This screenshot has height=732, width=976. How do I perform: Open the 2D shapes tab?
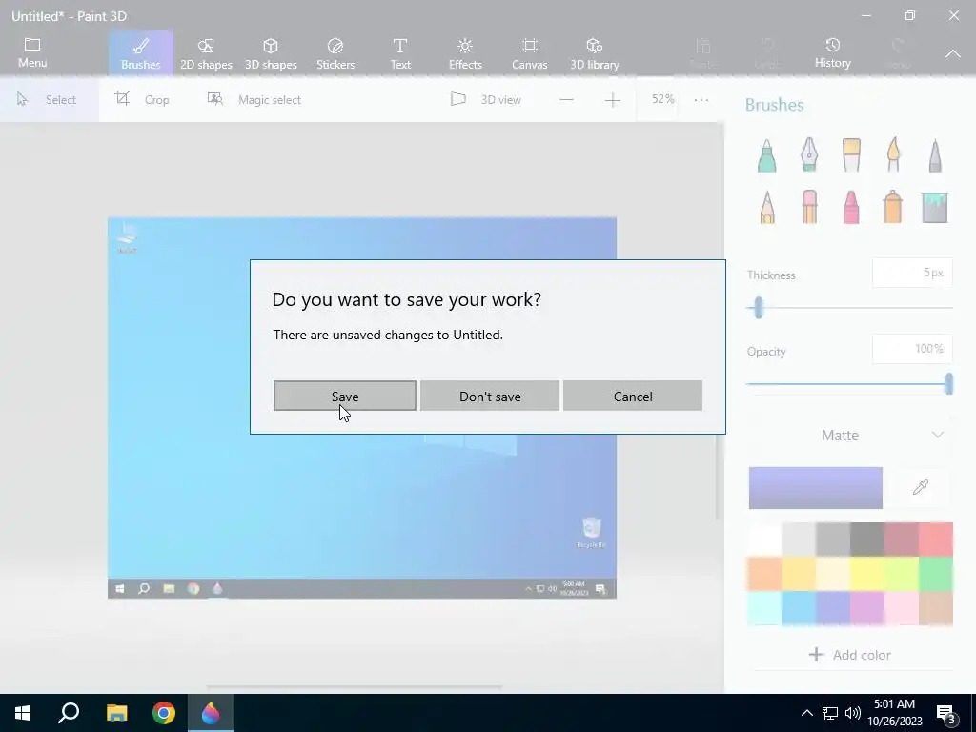(206, 53)
